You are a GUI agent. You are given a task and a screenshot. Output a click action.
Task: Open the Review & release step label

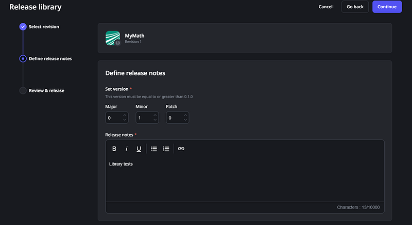click(x=46, y=90)
